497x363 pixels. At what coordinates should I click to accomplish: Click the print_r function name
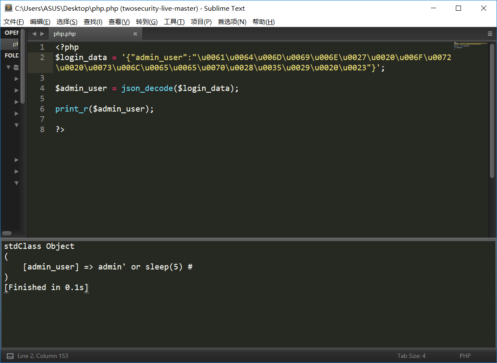(x=72, y=109)
